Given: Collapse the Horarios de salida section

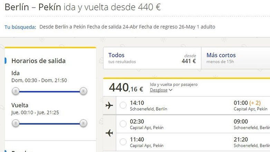Looking at the screenshot, I should click(38, 61).
